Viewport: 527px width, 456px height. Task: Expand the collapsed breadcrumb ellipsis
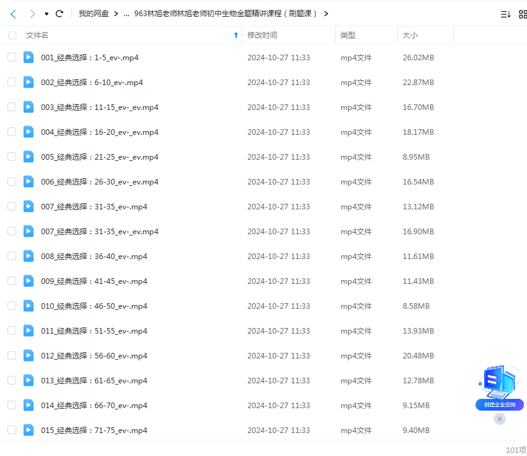coord(127,13)
